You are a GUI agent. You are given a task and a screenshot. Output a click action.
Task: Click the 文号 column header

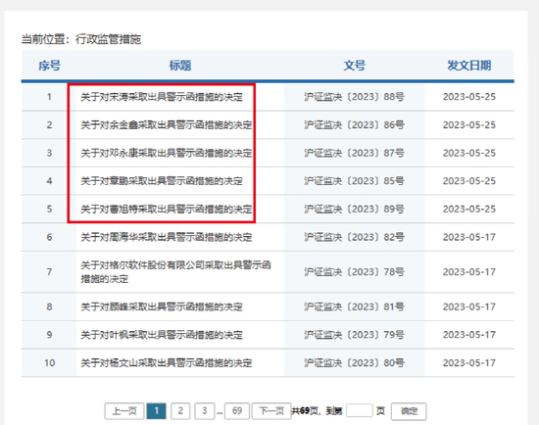pos(355,66)
